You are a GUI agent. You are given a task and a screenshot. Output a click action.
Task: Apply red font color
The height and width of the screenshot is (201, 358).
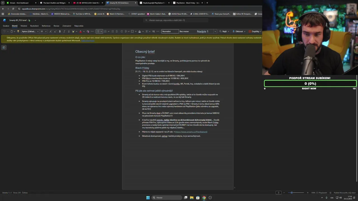click(x=81, y=31)
